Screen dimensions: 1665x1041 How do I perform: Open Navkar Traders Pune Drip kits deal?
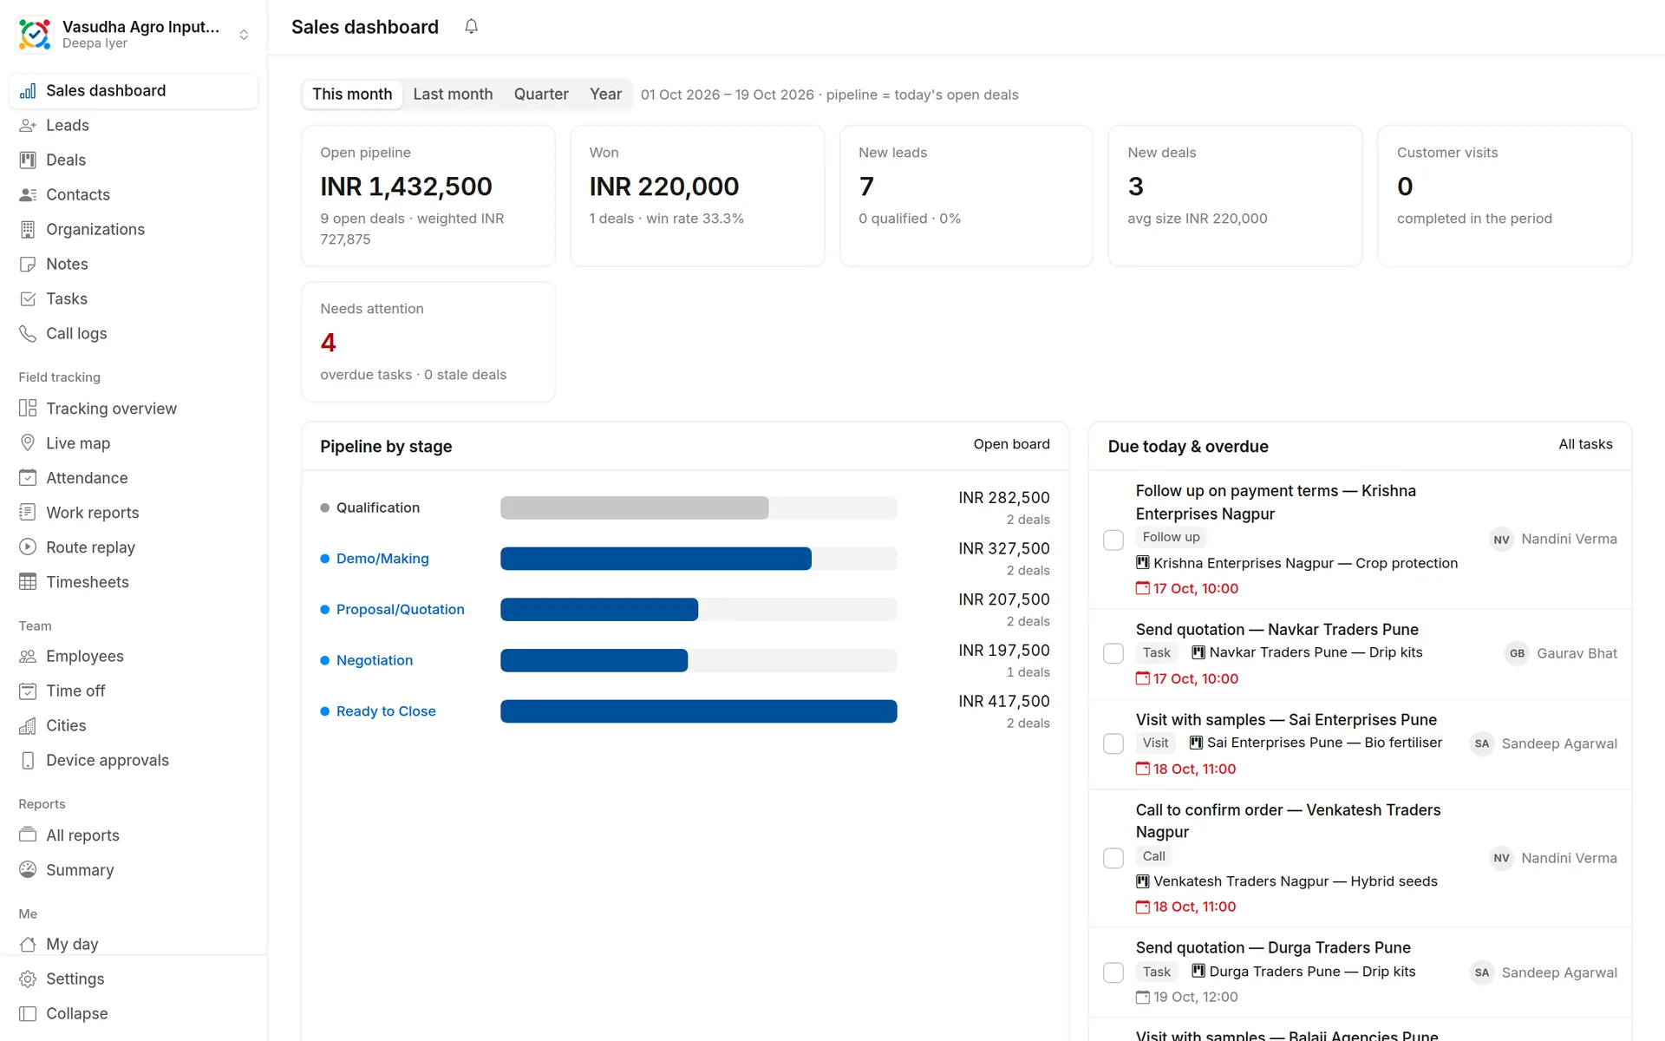[1307, 652]
